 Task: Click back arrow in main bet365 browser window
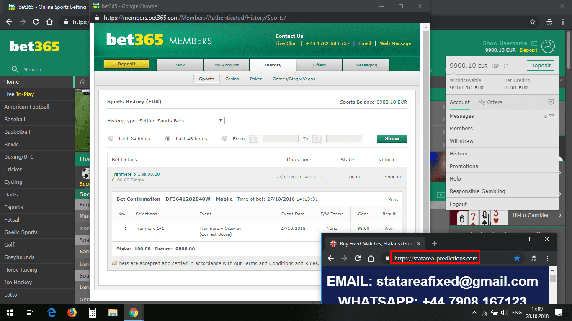[9, 22]
